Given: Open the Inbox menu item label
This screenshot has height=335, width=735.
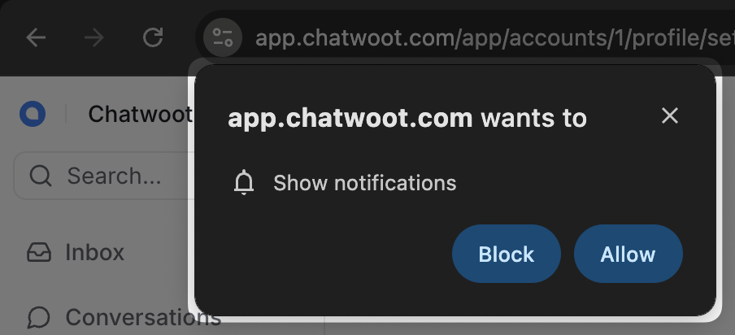Looking at the screenshot, I should coord(94,252).
